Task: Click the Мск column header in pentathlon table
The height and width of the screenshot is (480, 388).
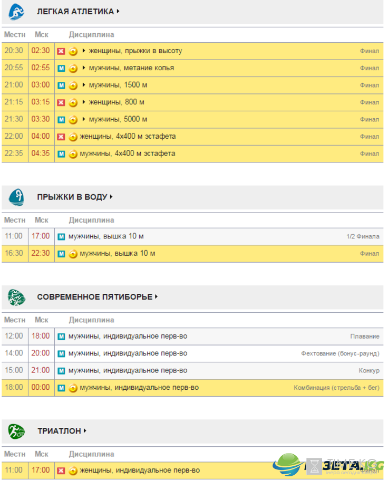Action: click(41, 320)
